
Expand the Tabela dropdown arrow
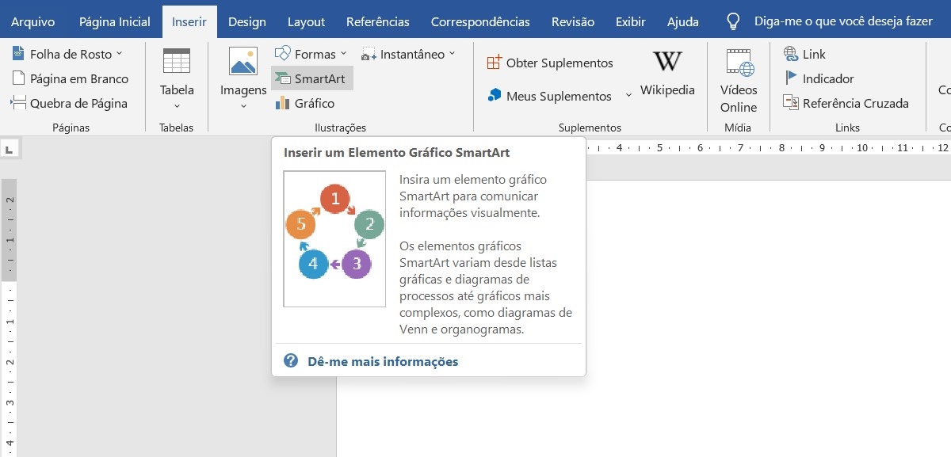(177, 105)
